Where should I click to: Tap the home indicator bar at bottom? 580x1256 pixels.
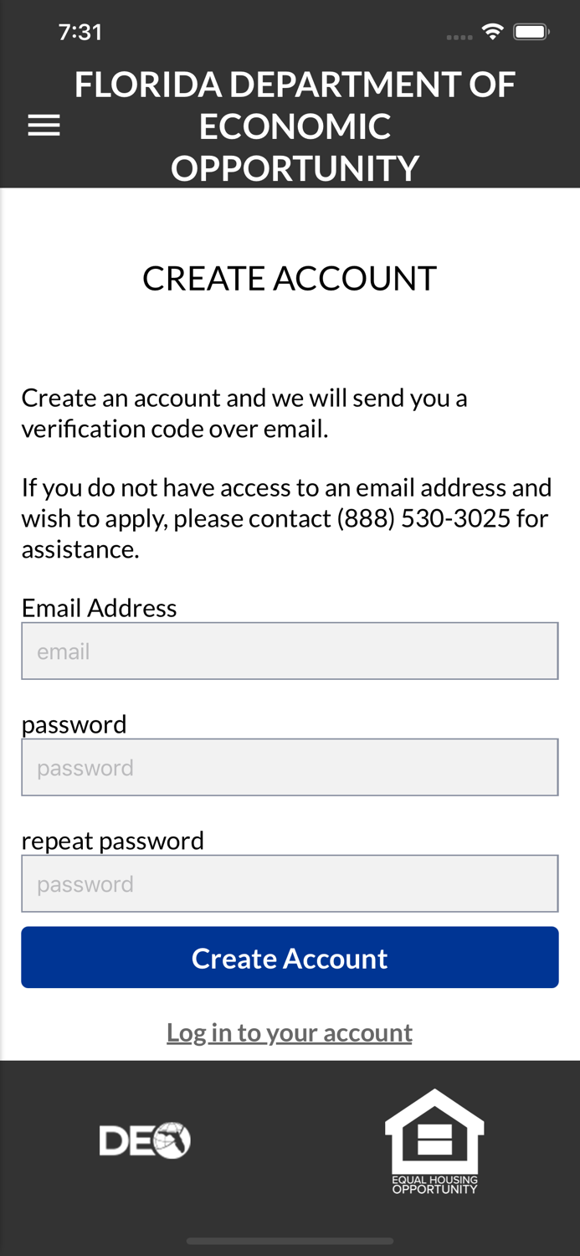[x=290, y=1241]
